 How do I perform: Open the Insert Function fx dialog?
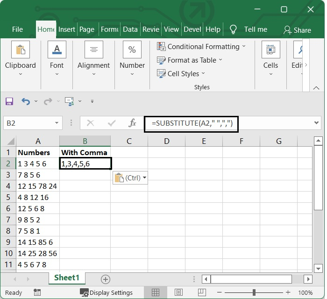tap(132, 123)
